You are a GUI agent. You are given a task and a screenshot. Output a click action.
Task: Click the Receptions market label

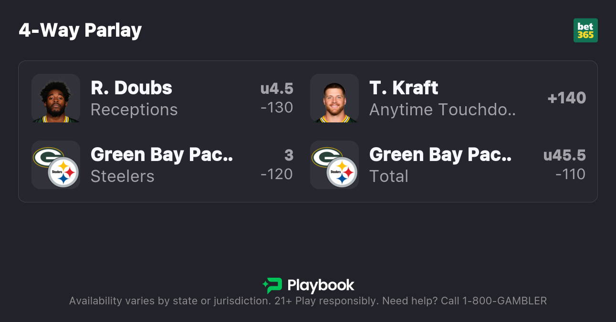(x=134, y=110)
